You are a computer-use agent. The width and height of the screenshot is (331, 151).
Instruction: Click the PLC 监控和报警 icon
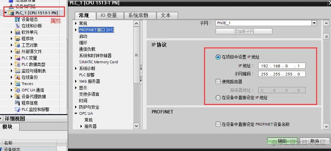[x=18, y=109]
